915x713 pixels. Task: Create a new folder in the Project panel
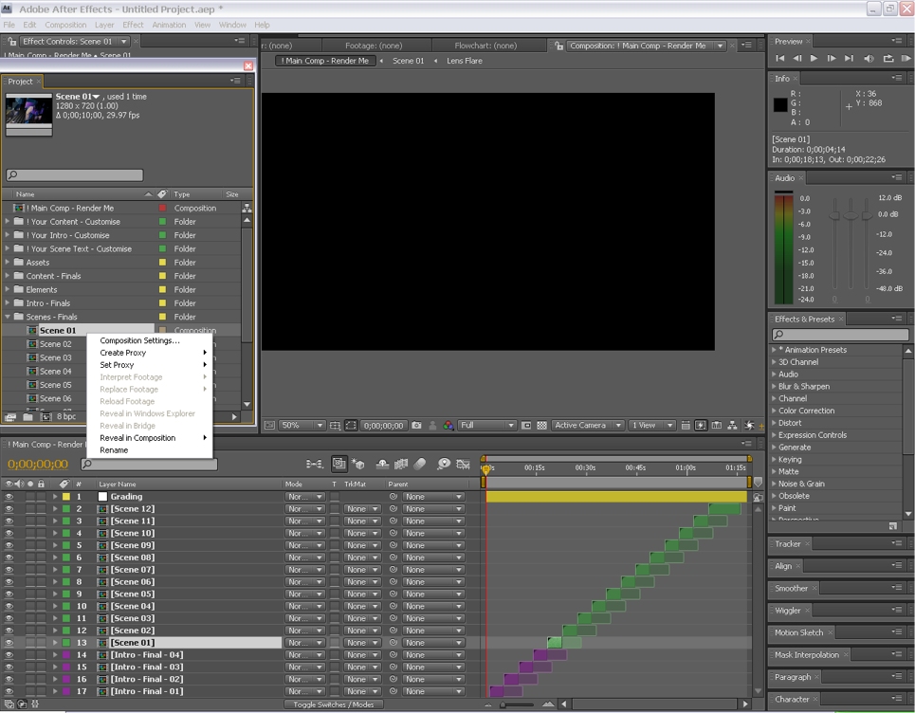point(28,417)
